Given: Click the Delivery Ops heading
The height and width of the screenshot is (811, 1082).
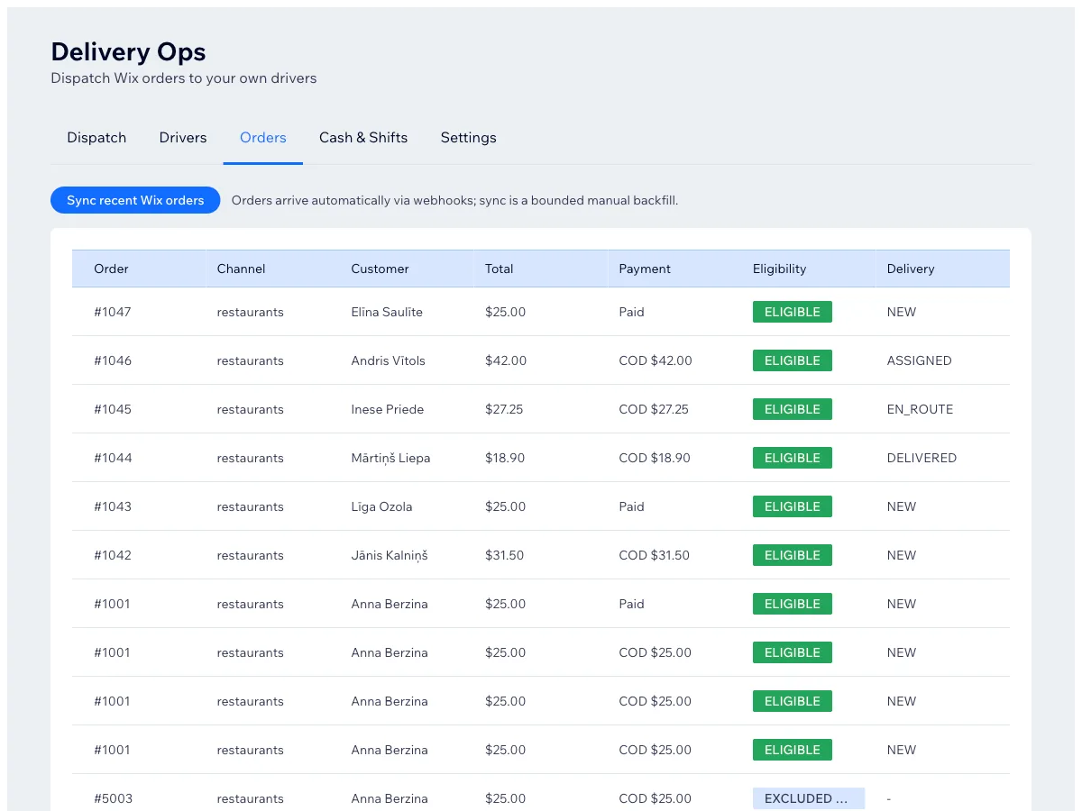Looking at the screenshot, I should pos(128,51).
